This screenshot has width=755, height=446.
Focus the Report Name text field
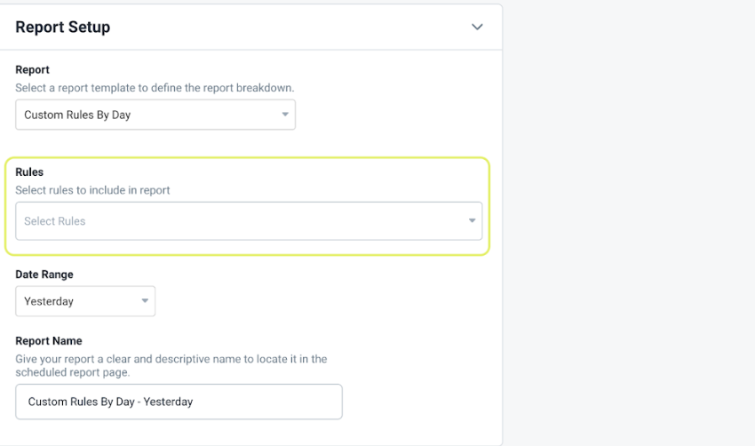179,402
